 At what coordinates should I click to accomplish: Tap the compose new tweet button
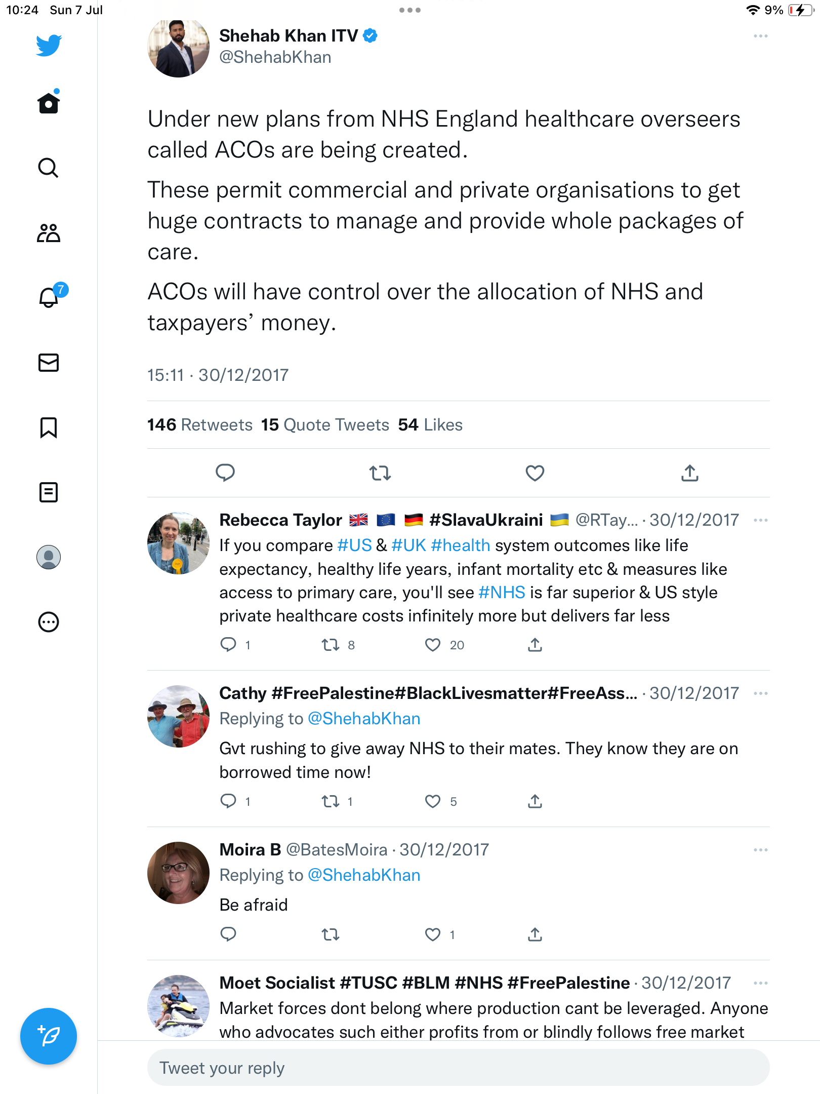click(49, 1036)
